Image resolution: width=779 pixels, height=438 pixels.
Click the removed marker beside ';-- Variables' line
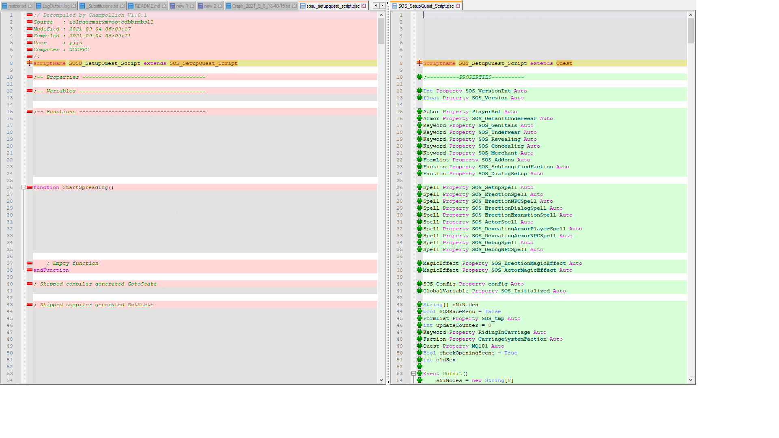pyautogui.click(x=30, y=90)
